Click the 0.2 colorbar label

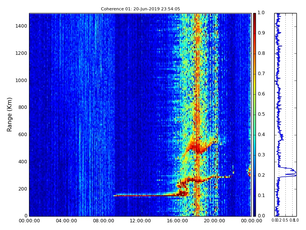(261, 175)
